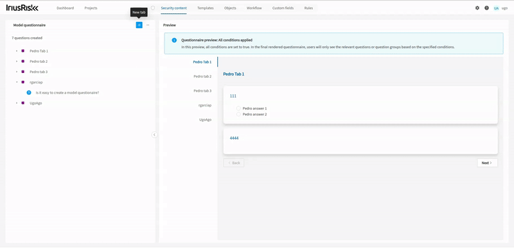The height and width of the screenshot is (248, 514).
Task: Click the 'Questionnaire preview: All conditions applied' heading
Action: click(217, 40)
